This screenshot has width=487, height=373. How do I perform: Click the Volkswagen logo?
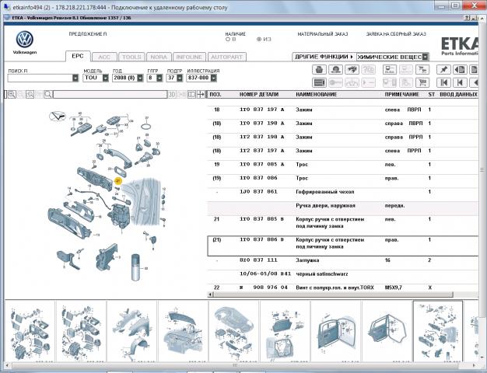tap(25, 40)
